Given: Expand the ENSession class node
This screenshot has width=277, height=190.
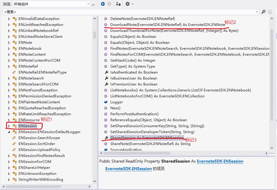Looking at the screenshot, I should [9, 126].
